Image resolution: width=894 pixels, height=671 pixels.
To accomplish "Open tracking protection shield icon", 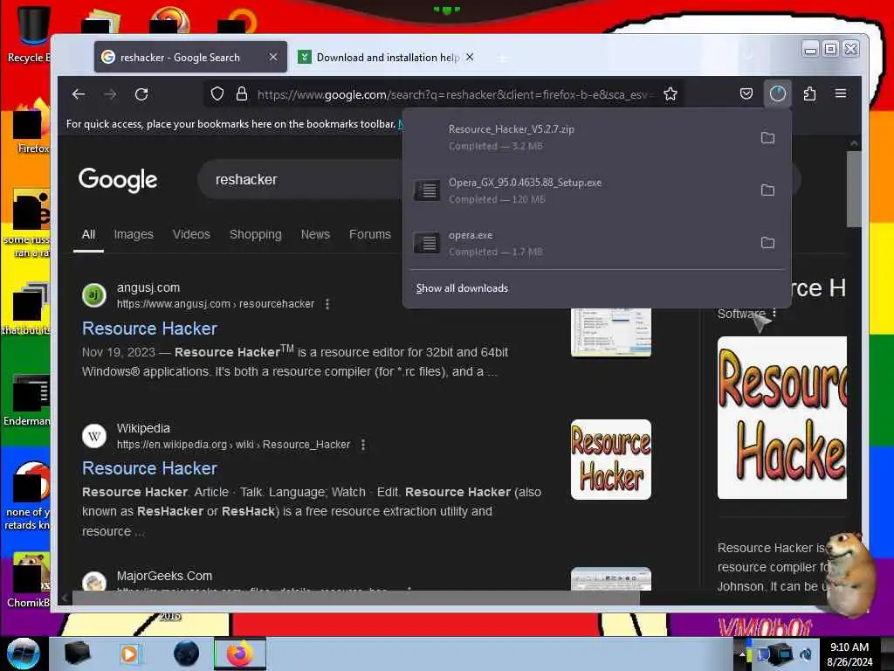I will pos(217,94).
